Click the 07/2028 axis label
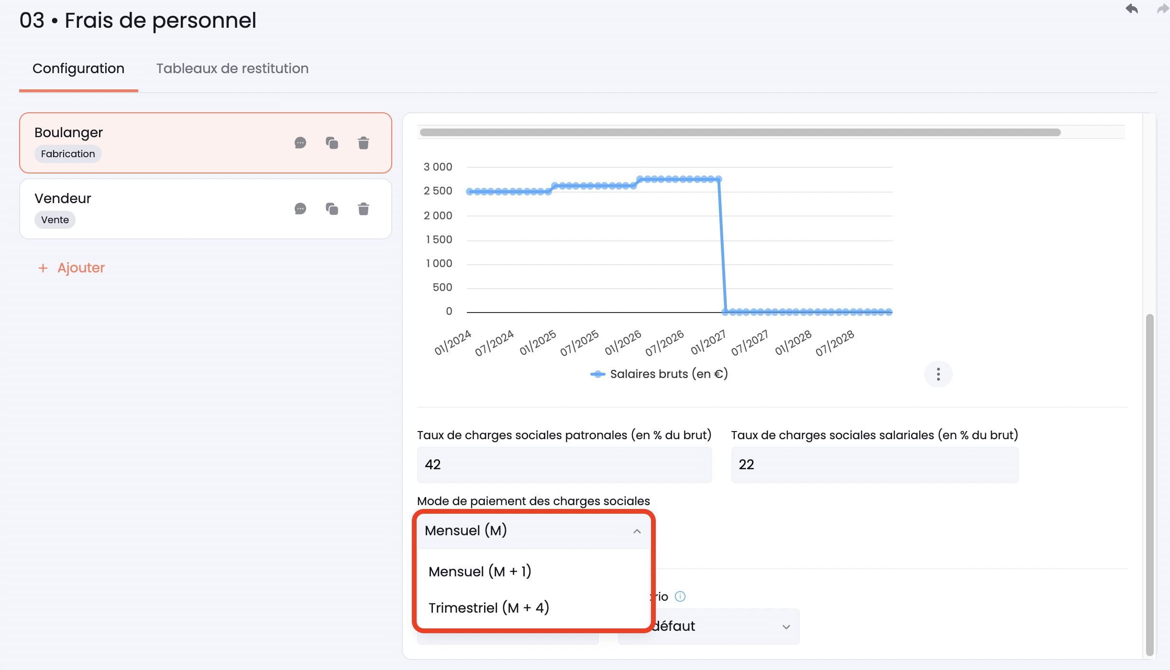This screenshot has height=670, width=1170. 835,343
